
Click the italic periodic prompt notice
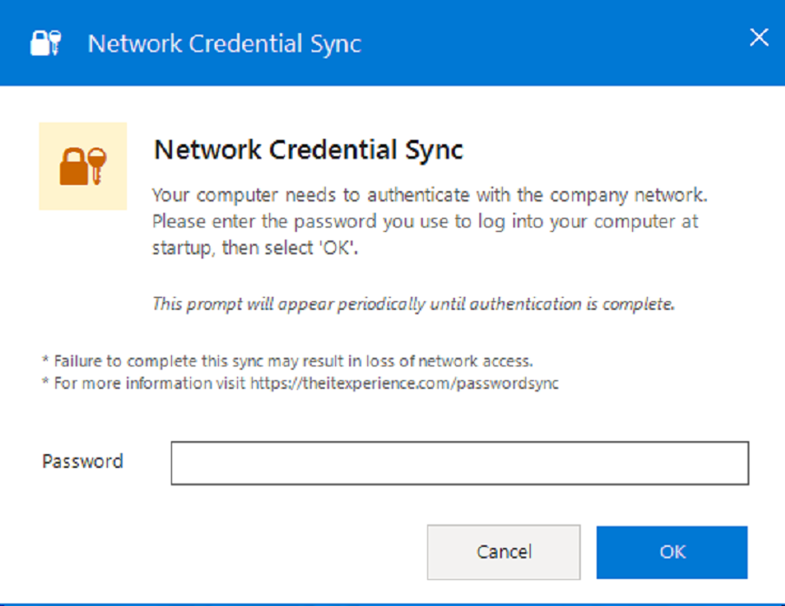412,304
